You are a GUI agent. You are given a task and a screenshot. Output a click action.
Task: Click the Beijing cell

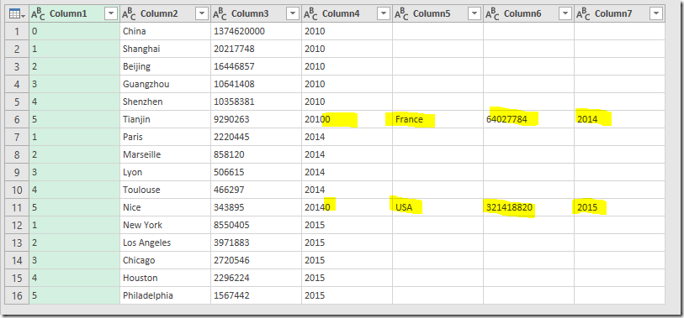(x=166, y=66)
